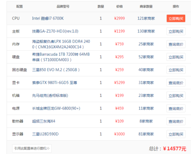The image size is (191, 154).
Task: Click the 商家数量 column header
Action: tap(146, 6)
